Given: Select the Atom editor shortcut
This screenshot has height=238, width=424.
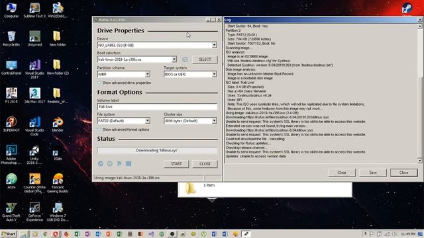Looking at the screenshot, I should tap(11, 181).
